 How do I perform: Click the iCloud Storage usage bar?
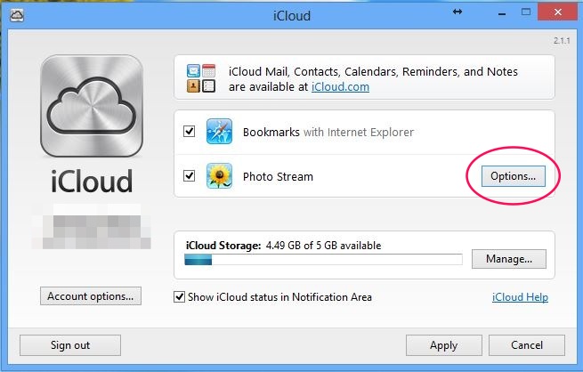[x=323, y=260]
